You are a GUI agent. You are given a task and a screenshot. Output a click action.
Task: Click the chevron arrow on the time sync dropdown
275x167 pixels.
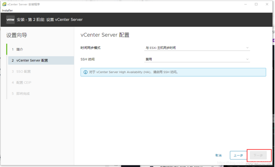click(x=248, y=47)
